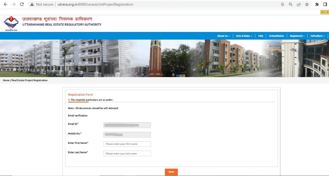Click the Not secure warning icon
This screenshot has width=329, height=176.
[32, 4]
